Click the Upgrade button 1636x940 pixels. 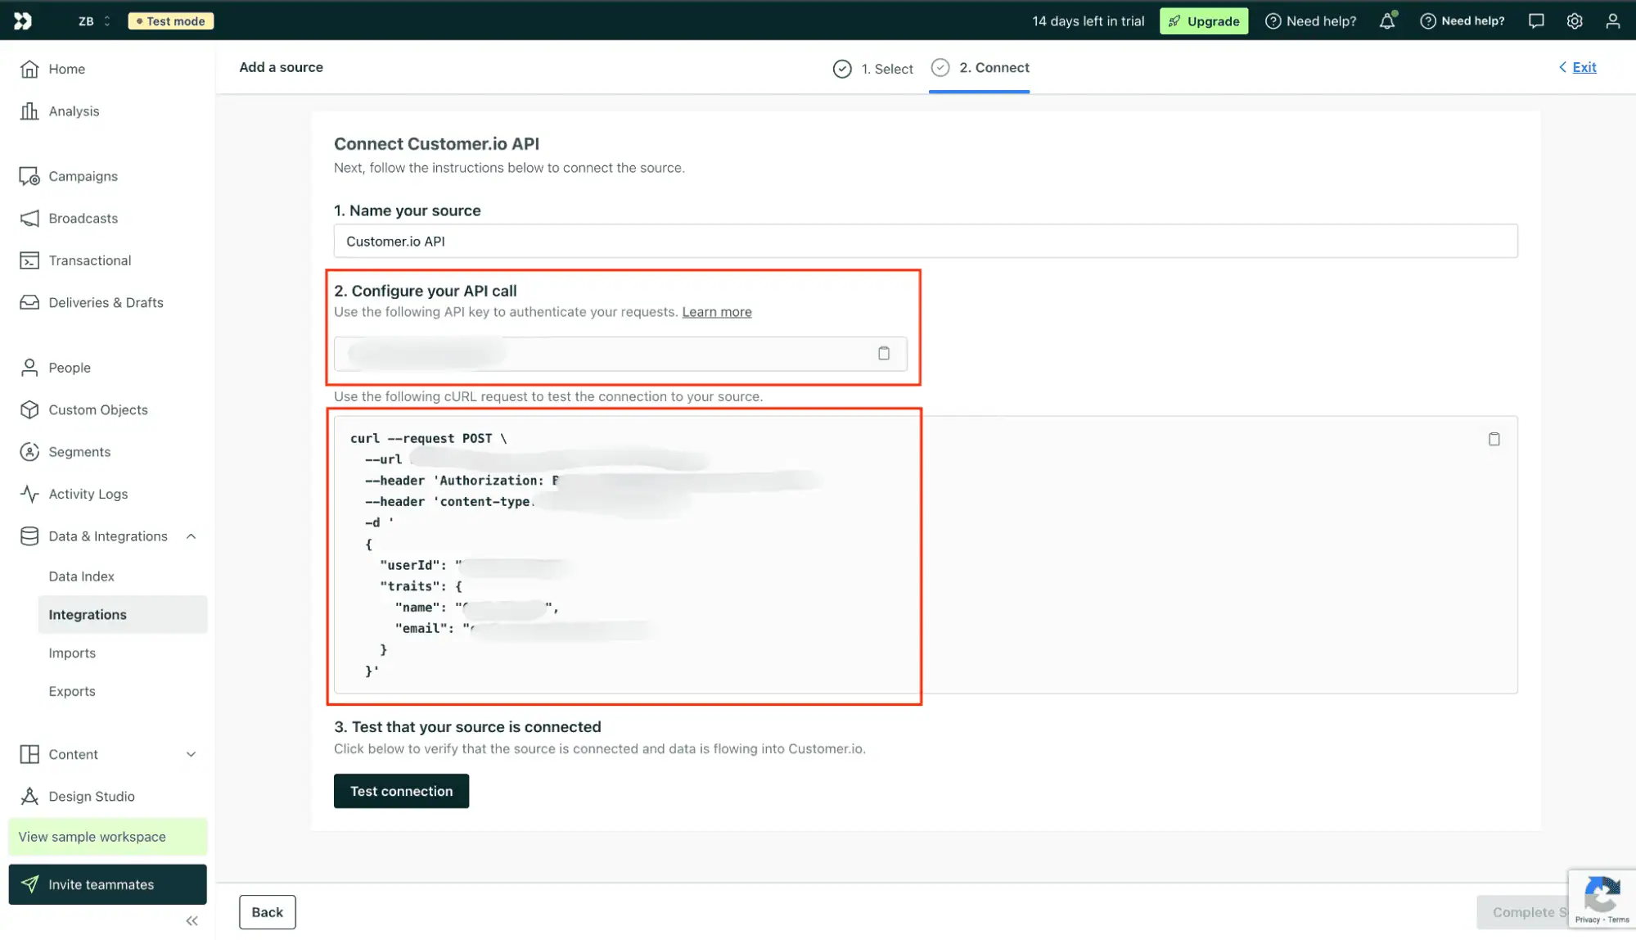(x=1203, y=20)
